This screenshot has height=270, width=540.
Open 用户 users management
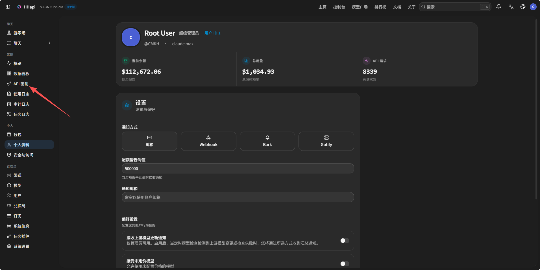point(29,196)
